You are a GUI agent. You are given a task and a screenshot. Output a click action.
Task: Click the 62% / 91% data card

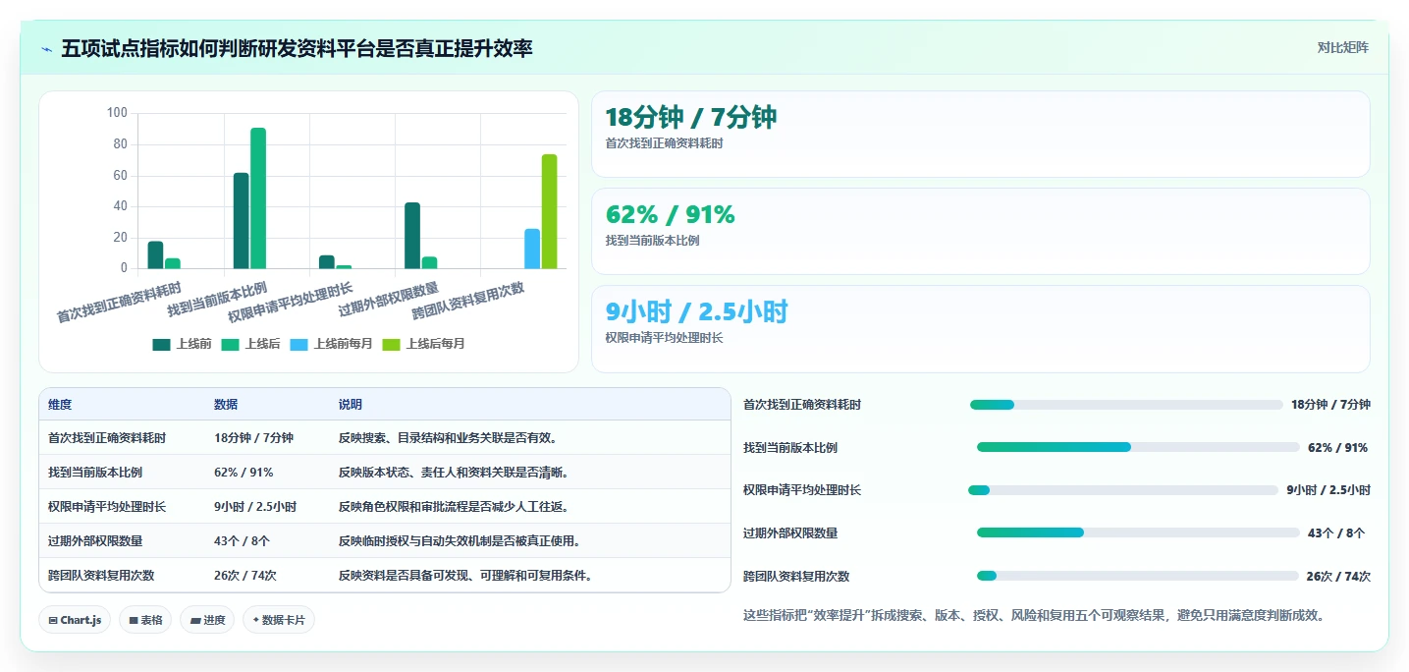[x=980, y=231]
